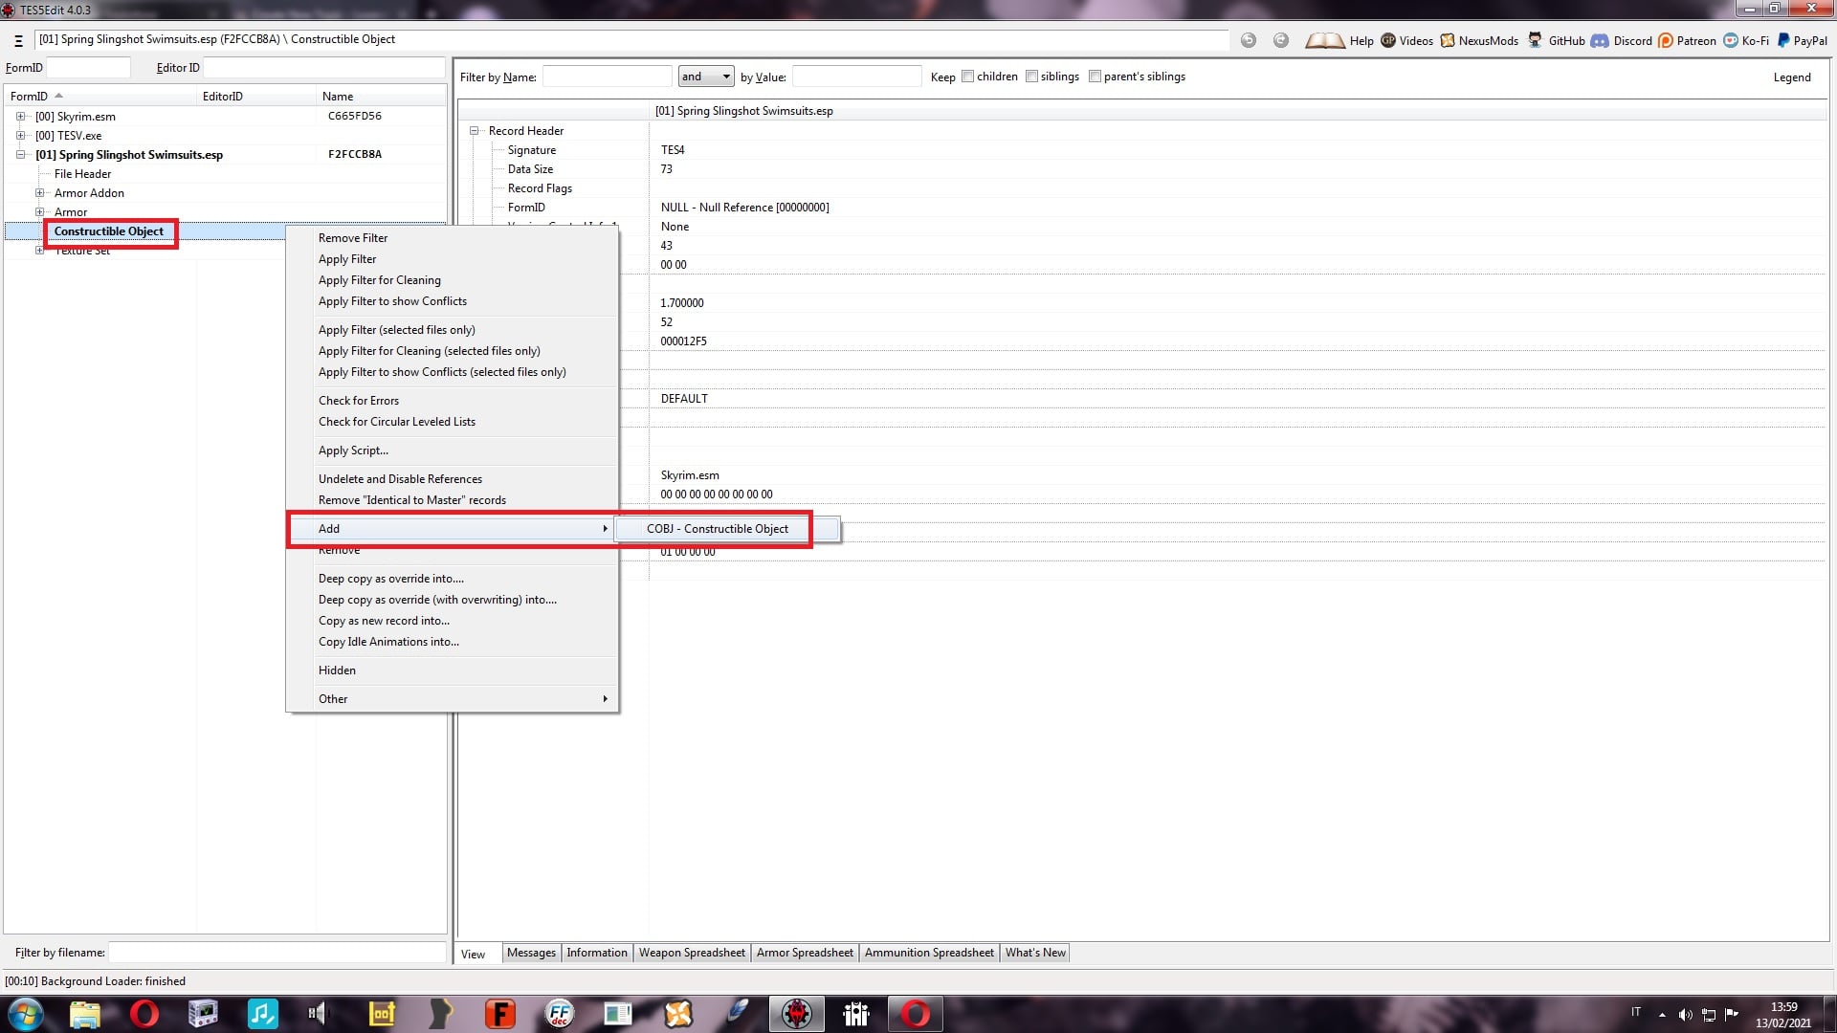This screenshot has width=1837, height=1033.
Task: Open the Patreon icon
Action: pyautogui.click(x=1666, y=40)
